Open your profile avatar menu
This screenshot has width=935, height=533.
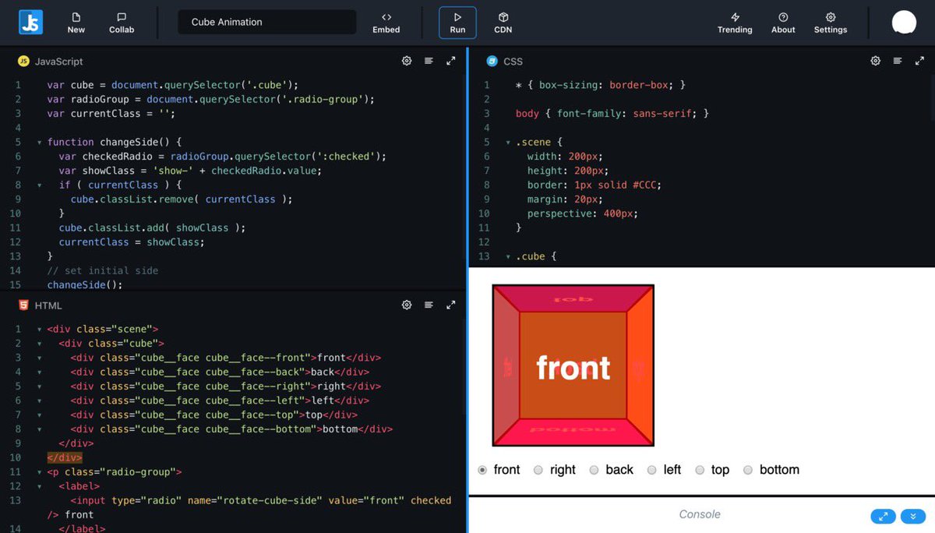click(x=904, y=22)
